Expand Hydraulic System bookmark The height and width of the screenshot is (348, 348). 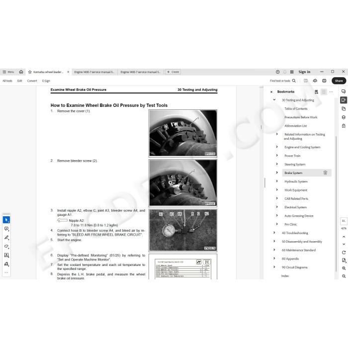tap(277, 181)
